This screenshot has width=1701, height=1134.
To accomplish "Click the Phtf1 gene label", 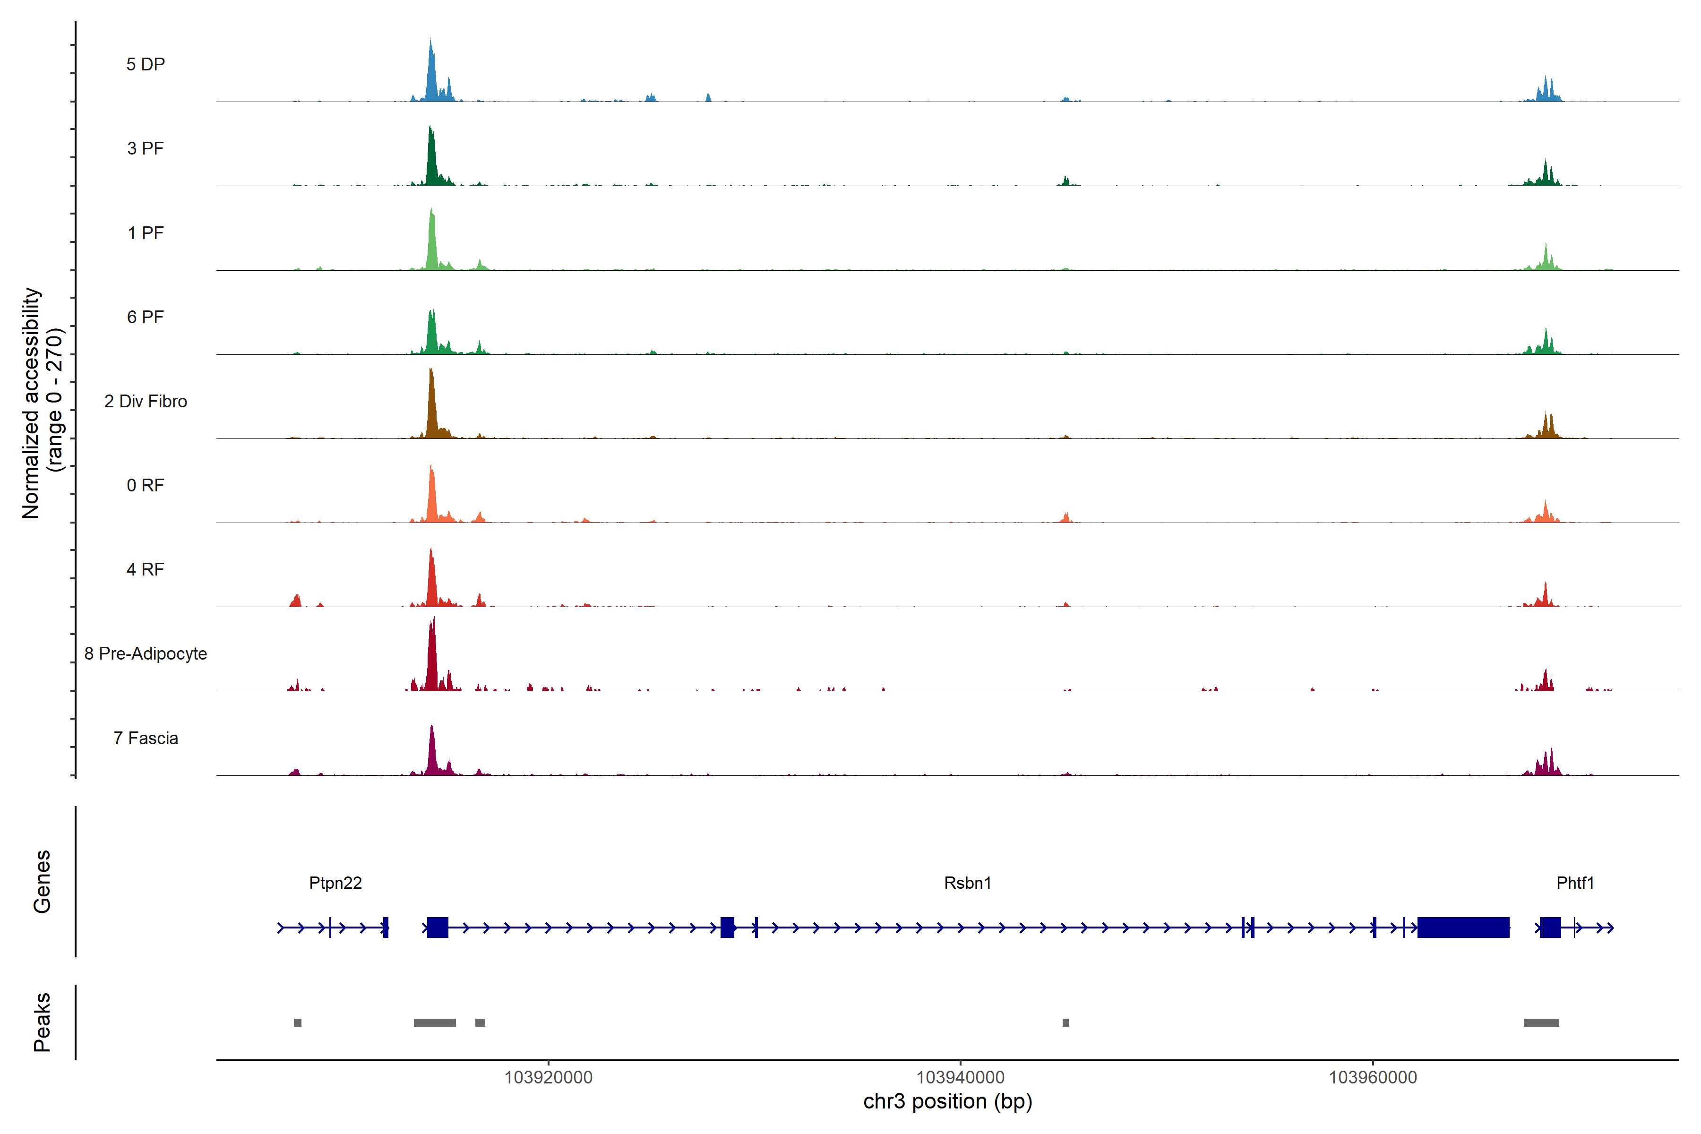I will point(1574,882).
